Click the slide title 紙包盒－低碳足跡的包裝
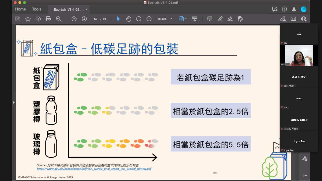The width and height of the screenshot is (322, 181). (109, 49)
